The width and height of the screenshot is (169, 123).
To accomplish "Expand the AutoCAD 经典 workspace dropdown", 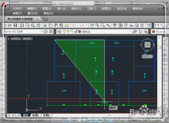I will pyautogui.click(x=41, y=32).
